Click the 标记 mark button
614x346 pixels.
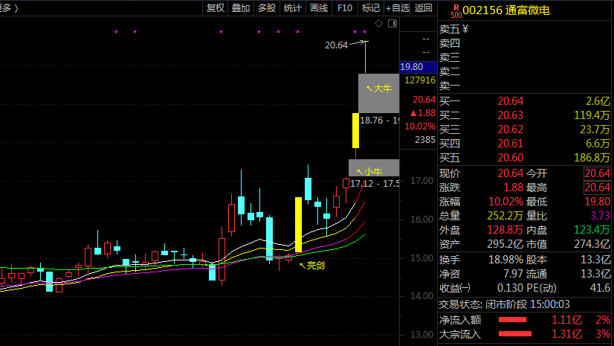point(370,8)
